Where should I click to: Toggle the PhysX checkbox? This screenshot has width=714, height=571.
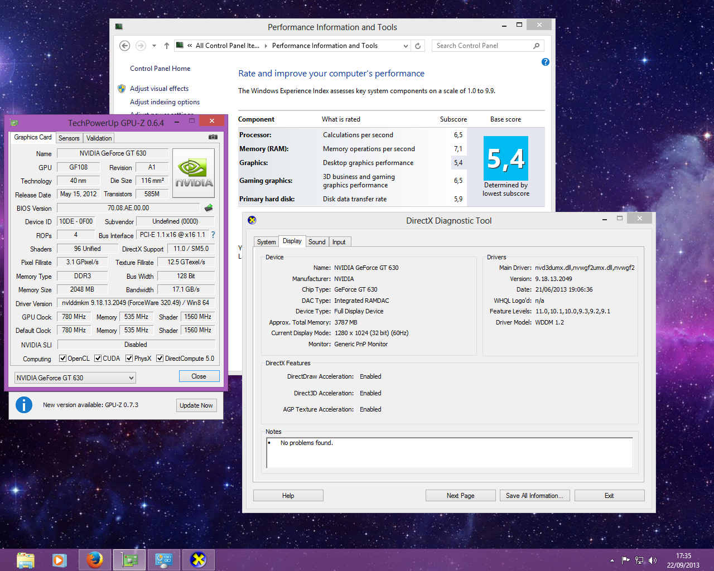click(x=129, y=359)
